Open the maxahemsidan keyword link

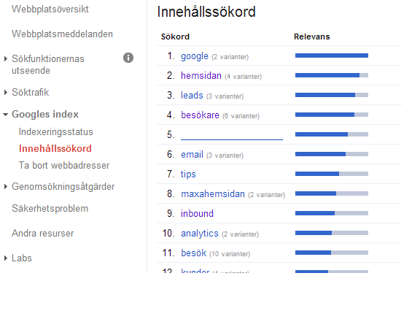click(213, 193)
